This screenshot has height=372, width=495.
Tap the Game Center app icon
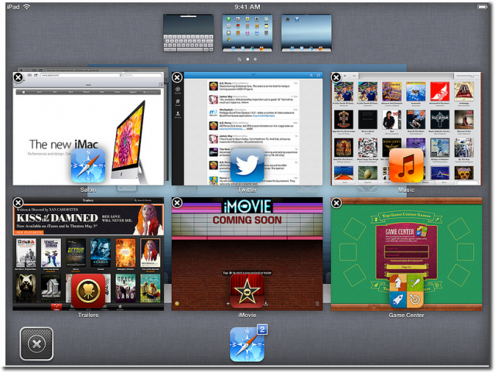(406, 291)
